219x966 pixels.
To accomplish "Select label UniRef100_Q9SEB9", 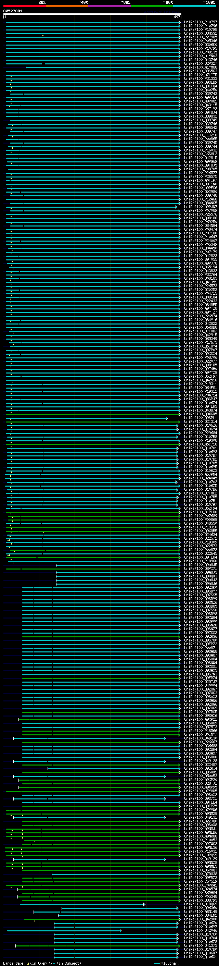I will point(201,83).
